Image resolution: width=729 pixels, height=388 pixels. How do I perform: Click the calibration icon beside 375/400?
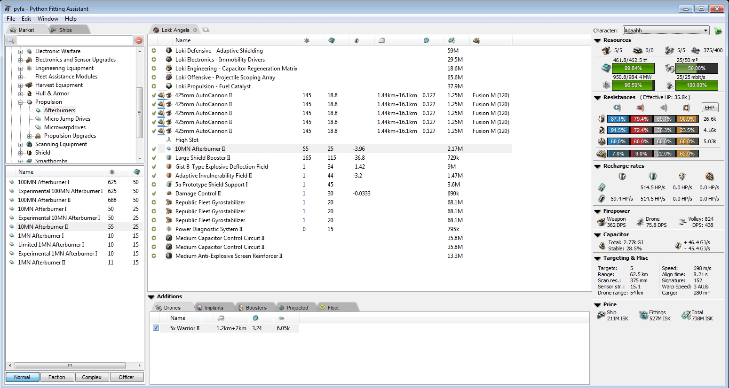tap(696, 50)
